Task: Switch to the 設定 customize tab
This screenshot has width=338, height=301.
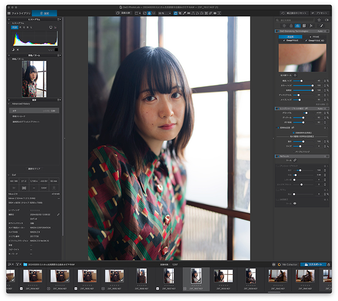Action: pos(44,13)
